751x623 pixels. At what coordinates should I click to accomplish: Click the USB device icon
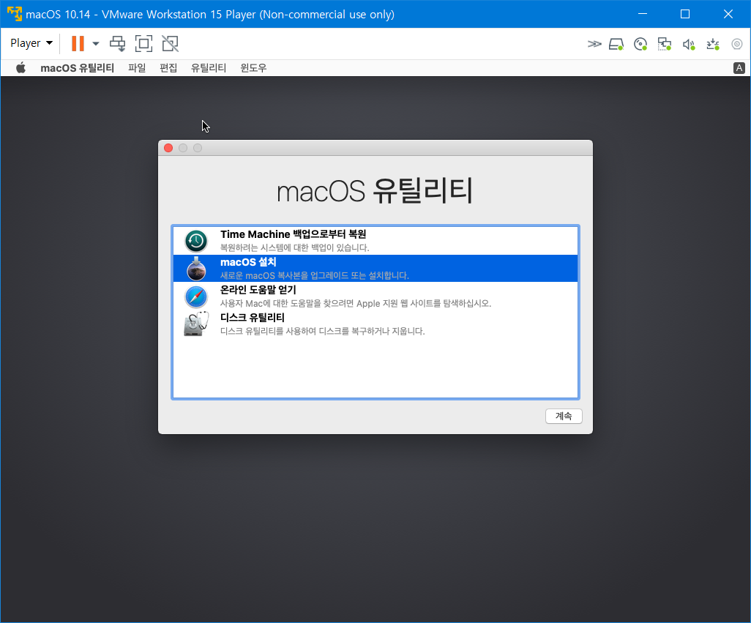(713, 45)
